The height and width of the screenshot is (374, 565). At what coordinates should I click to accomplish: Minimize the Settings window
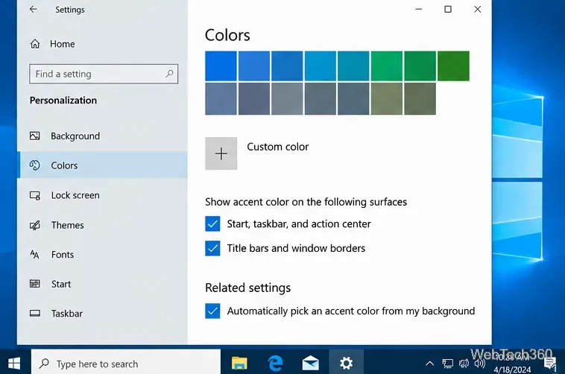coord(418,10)
